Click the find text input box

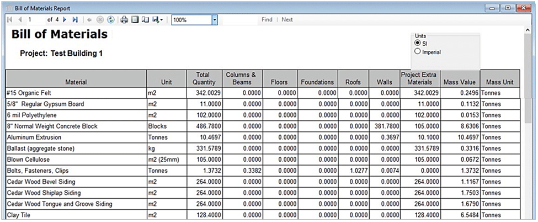pyautogui.click(x=240, y=19)
